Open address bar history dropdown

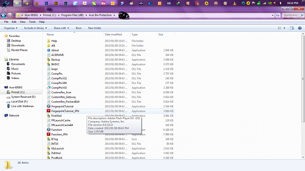272,15
